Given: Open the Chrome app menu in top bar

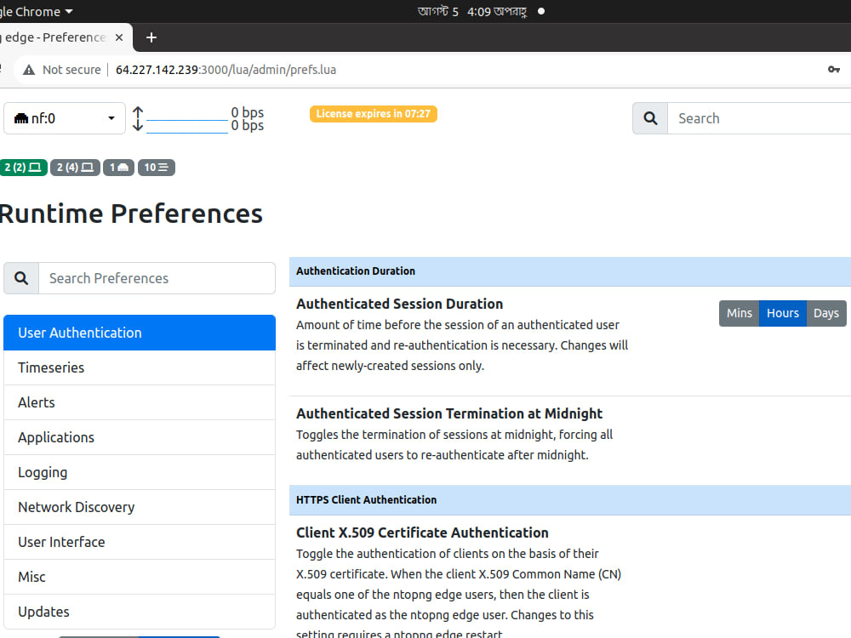Looking at the screenshot, I should 37,11.
